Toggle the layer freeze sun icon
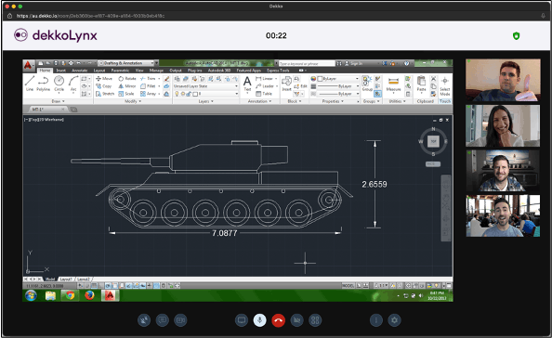Image resolution: width=552 pixels, height=338 pixels. click(x=183, y=94)
